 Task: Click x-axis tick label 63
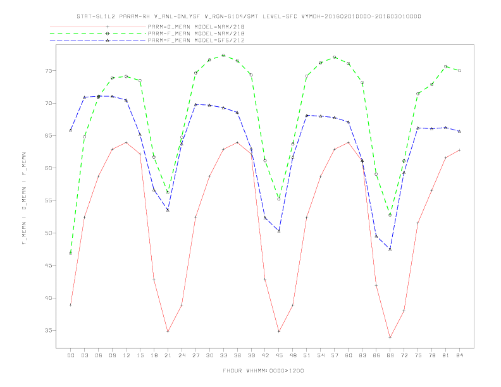click(x=362, y=355)
